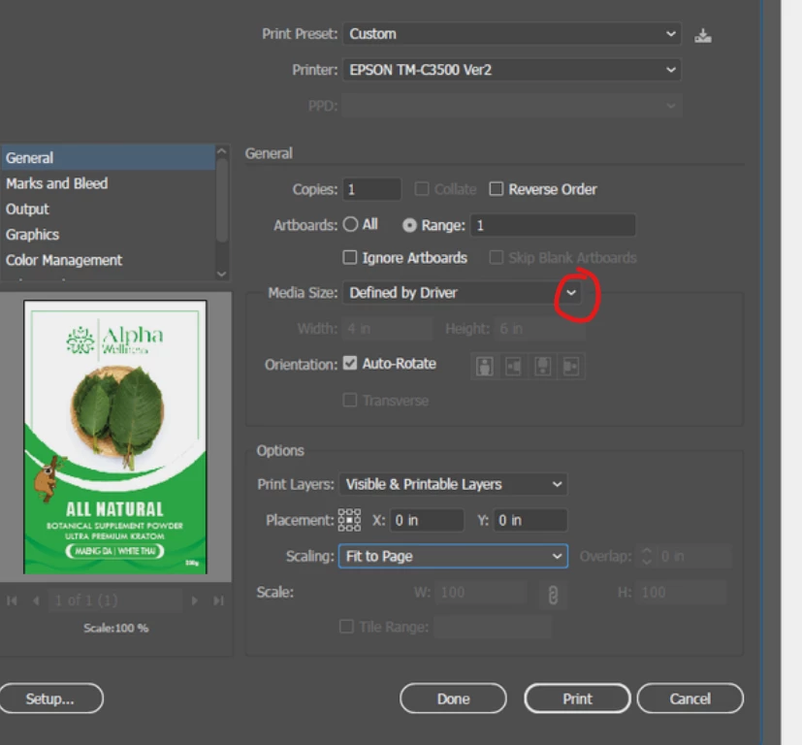Toggle the Tile Range checkbox
This screenshot has width=802, height=745.
tap(346, 627)
